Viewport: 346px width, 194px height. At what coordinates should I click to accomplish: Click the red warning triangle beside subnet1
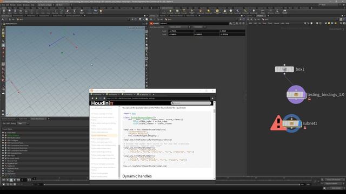click(x=278, y=123)
